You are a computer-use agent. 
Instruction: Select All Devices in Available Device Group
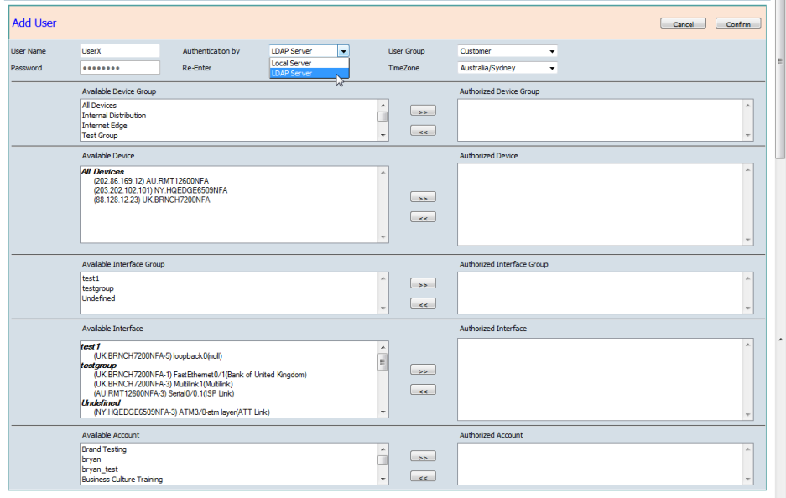(x=99, y=105)
